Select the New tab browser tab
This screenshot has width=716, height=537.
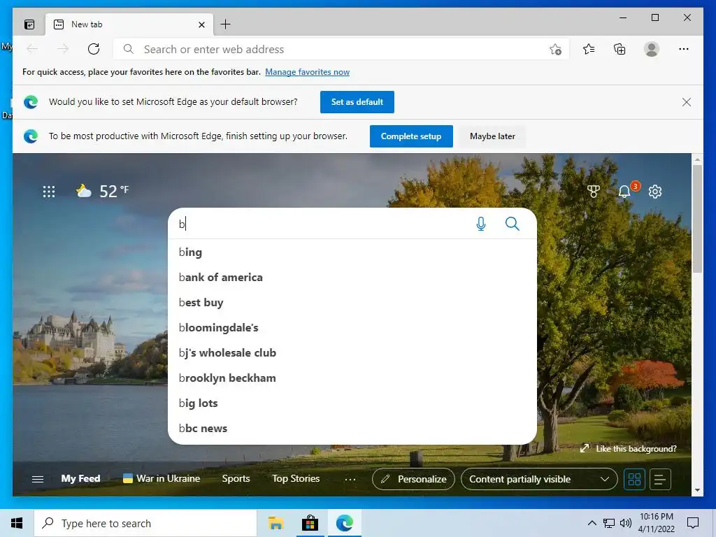129,24
